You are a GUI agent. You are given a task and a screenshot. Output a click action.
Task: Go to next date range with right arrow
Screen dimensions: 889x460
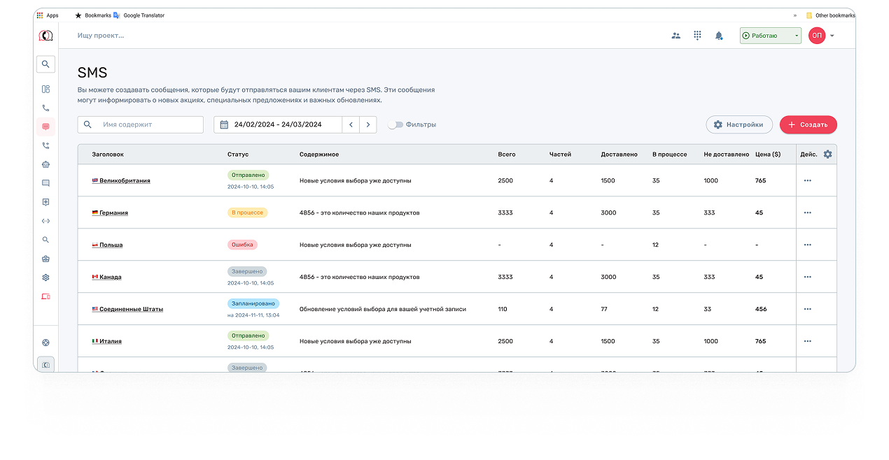368,125
